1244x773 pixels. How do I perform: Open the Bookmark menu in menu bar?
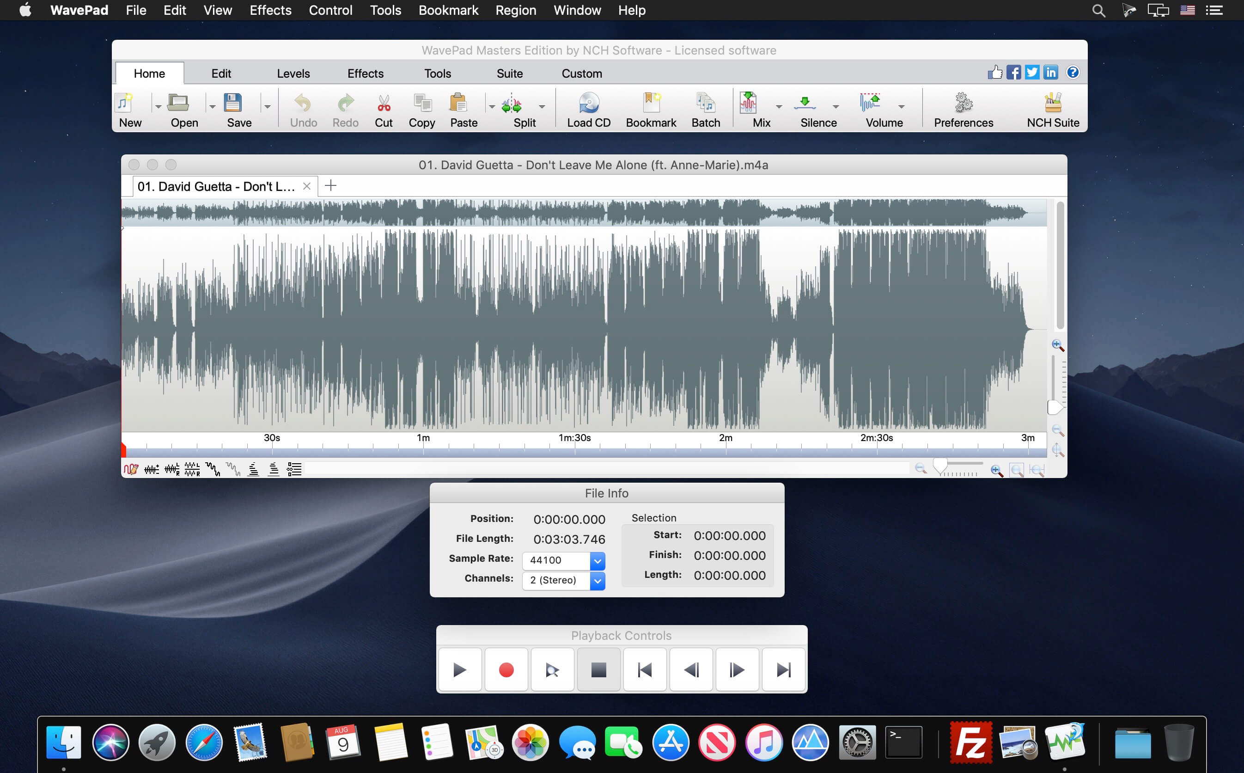pos(448,10)
